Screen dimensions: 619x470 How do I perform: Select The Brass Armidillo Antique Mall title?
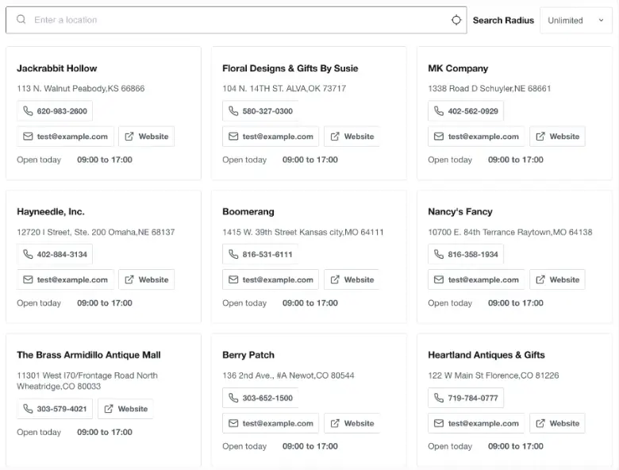click(89, 355)
